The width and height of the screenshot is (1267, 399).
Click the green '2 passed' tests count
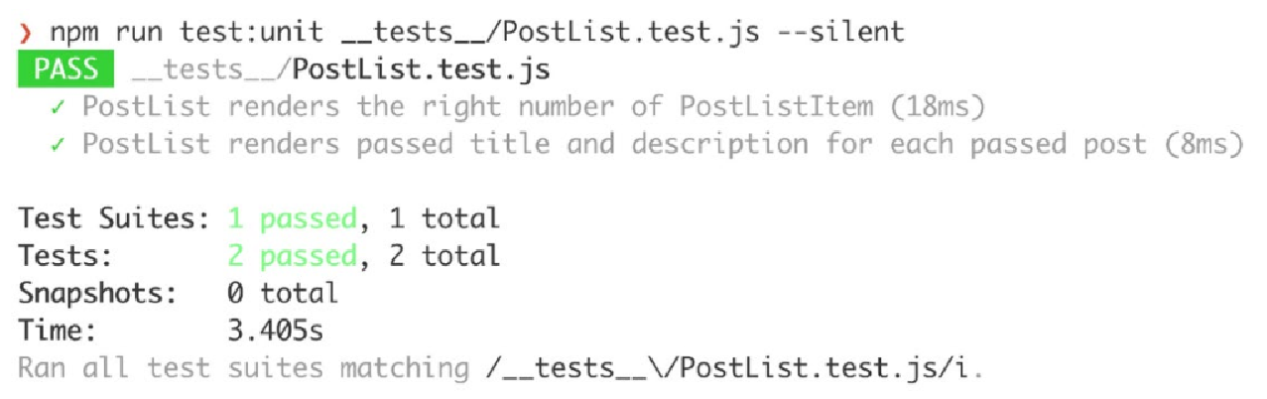coord(292,256)
